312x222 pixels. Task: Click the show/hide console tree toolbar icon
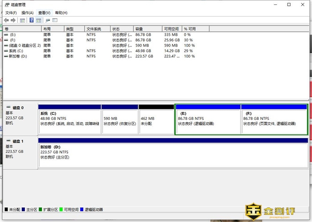pyautogui.click(x=23, y=20)
